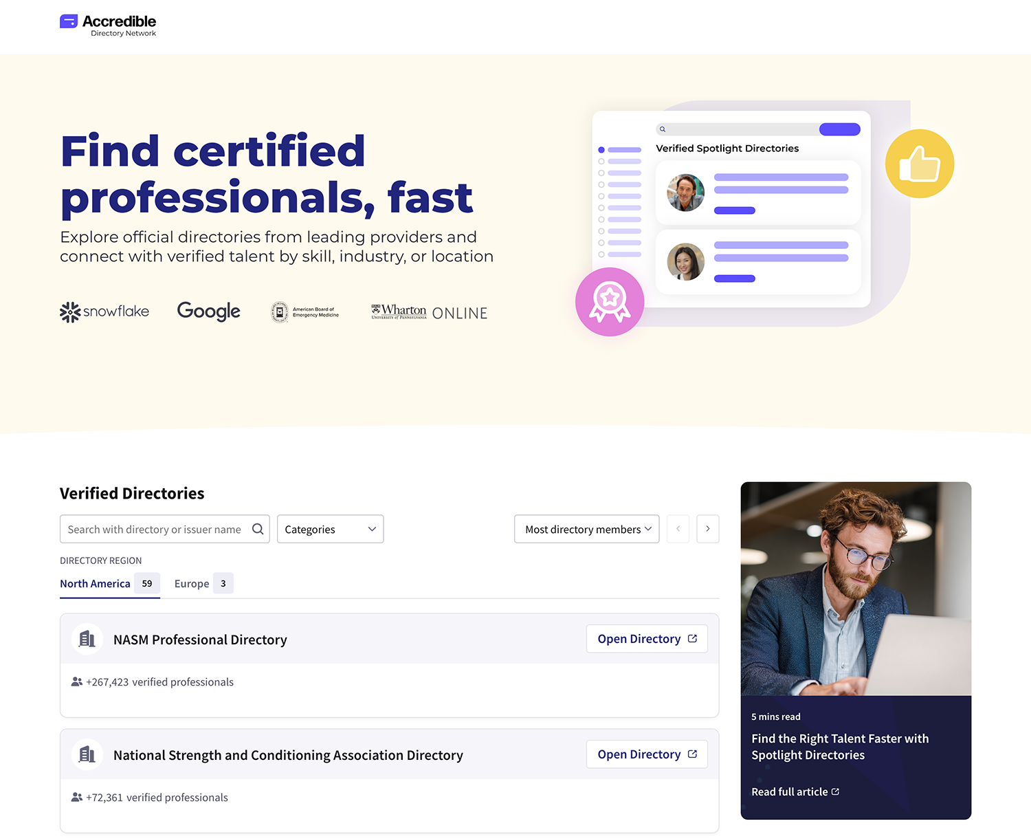The height and width of the screenshot is (839, 1031).
Task: Click the National Strength and Conditioning building icon
Action: click(x=87, y=754)
